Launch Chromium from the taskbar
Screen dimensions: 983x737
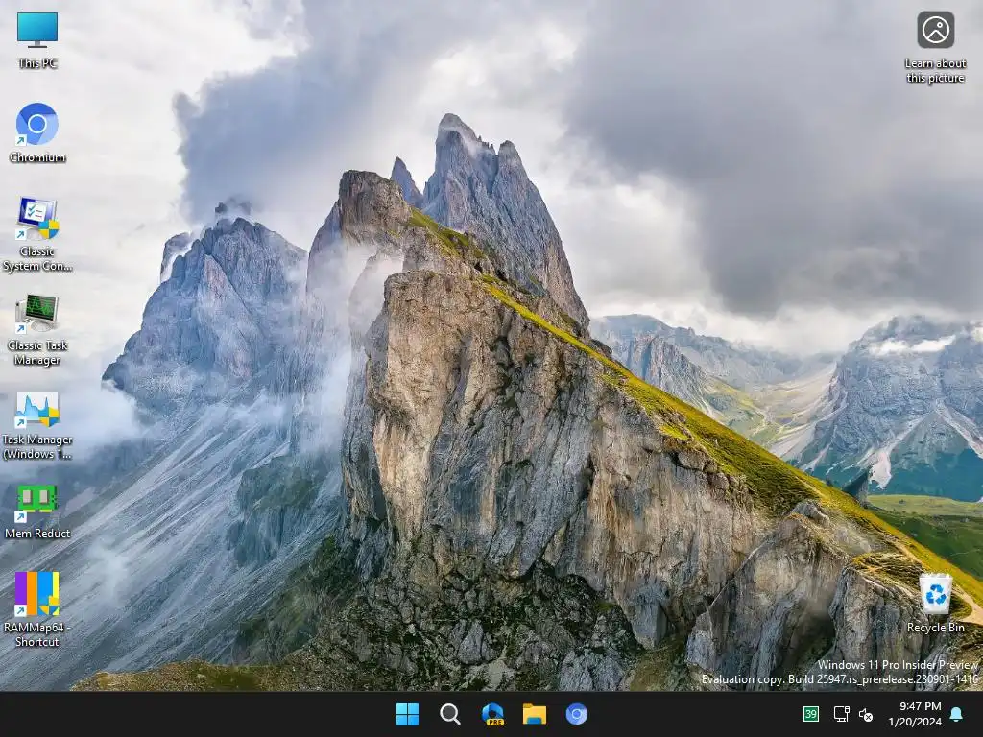(x=577, y=714)
